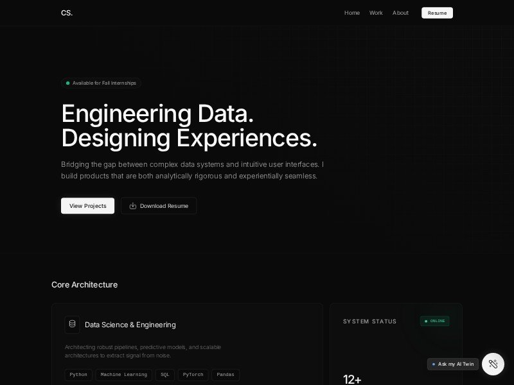The width and height of the screenshot is (514, 385).
Task: Click the Ask my AI Twin label
Action: click(455, 364)
